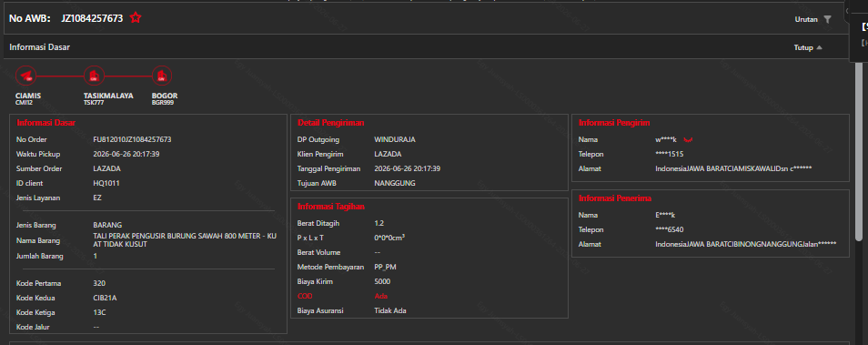Click the Nama Barang description text
This screenshot has height=345, width=868.
[x=185, y=239]
